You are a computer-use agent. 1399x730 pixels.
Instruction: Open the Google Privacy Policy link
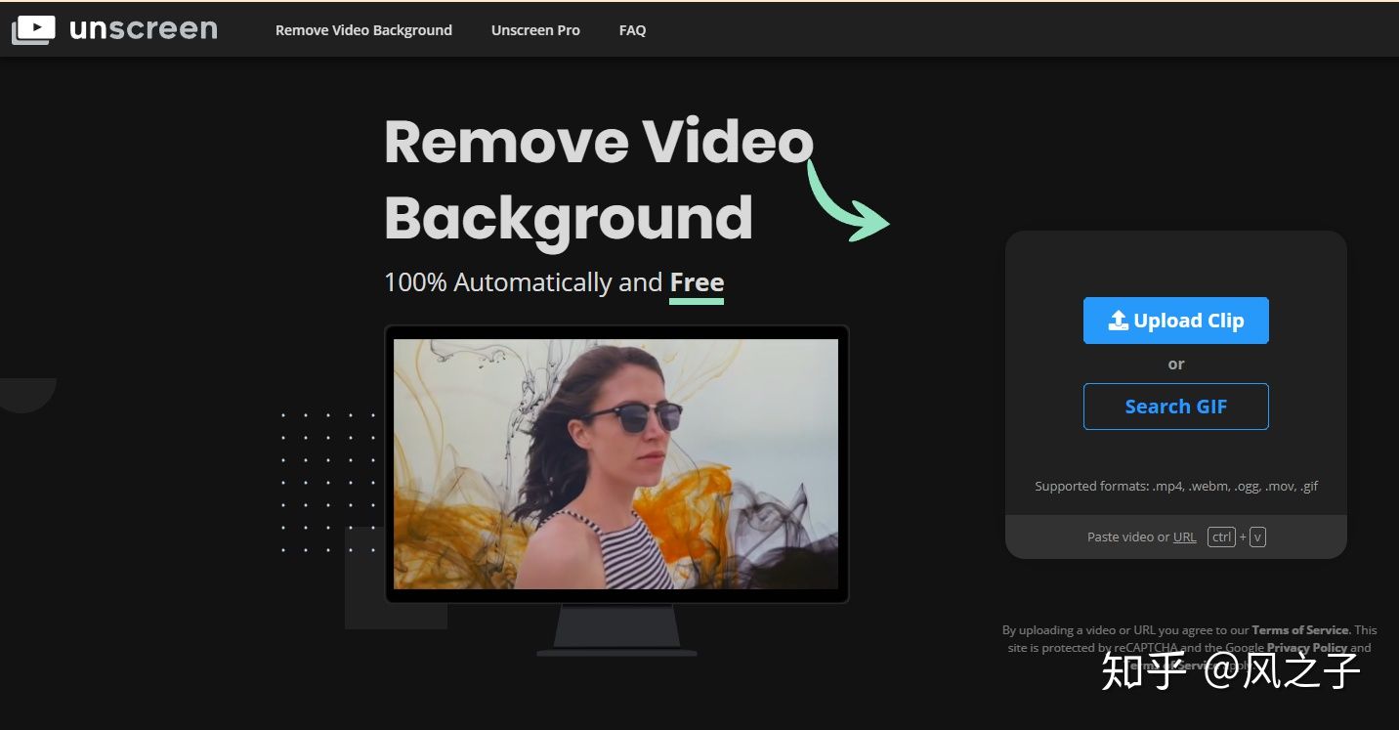[x=1306, y=647]
